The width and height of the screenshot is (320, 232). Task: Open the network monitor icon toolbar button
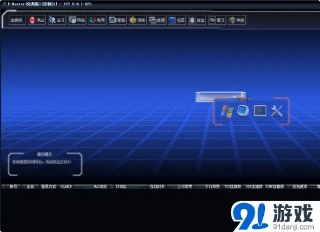coord(77,20)
